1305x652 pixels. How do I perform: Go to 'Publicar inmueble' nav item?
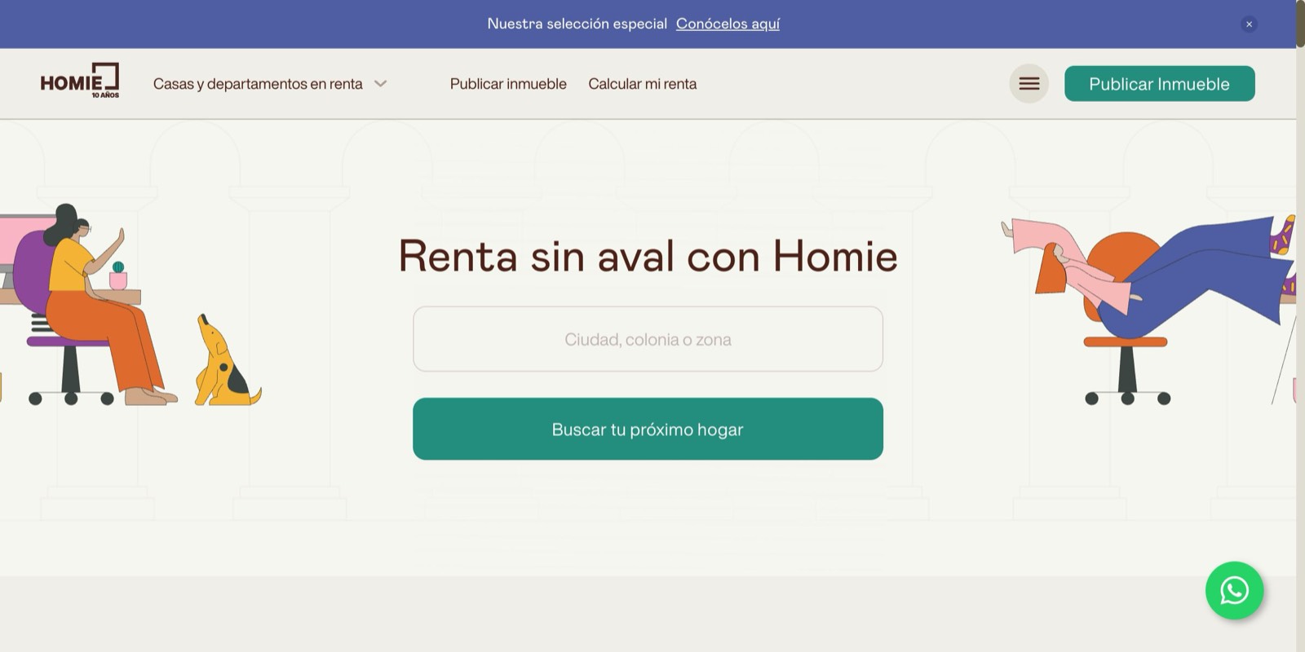(x=507, y=84)
